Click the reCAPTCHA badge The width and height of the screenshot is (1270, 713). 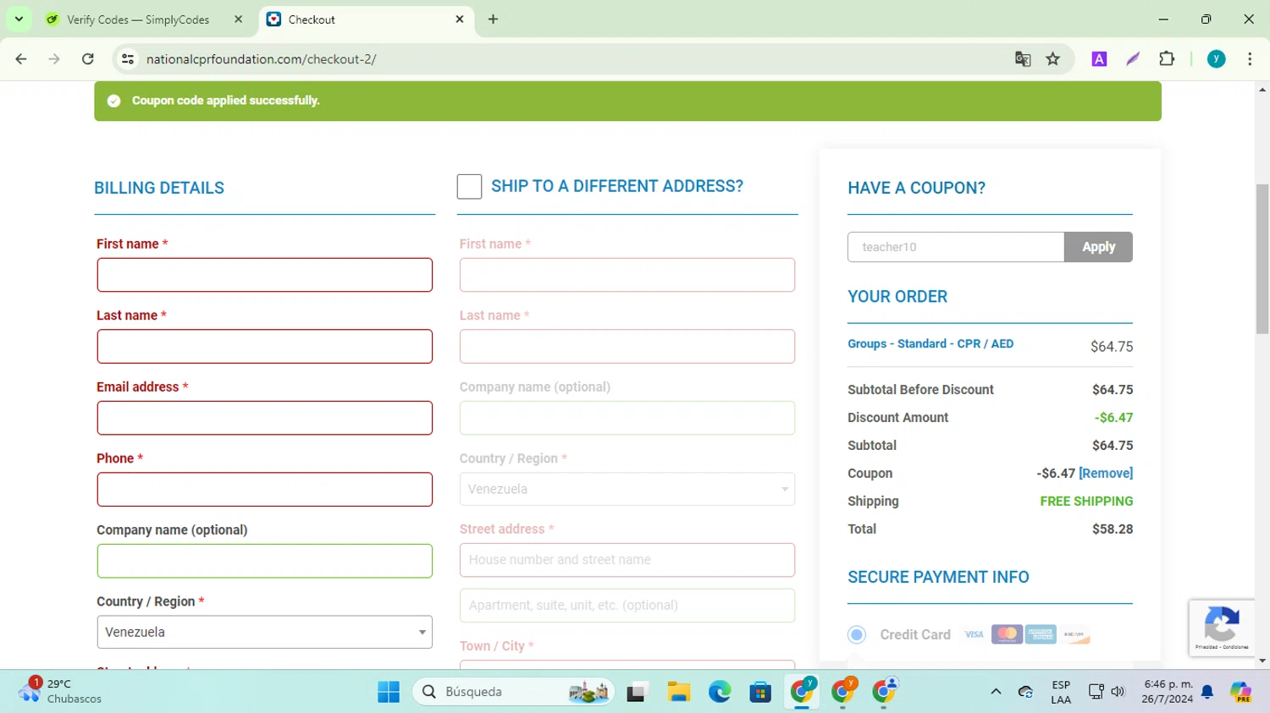tap(1222, 628)
